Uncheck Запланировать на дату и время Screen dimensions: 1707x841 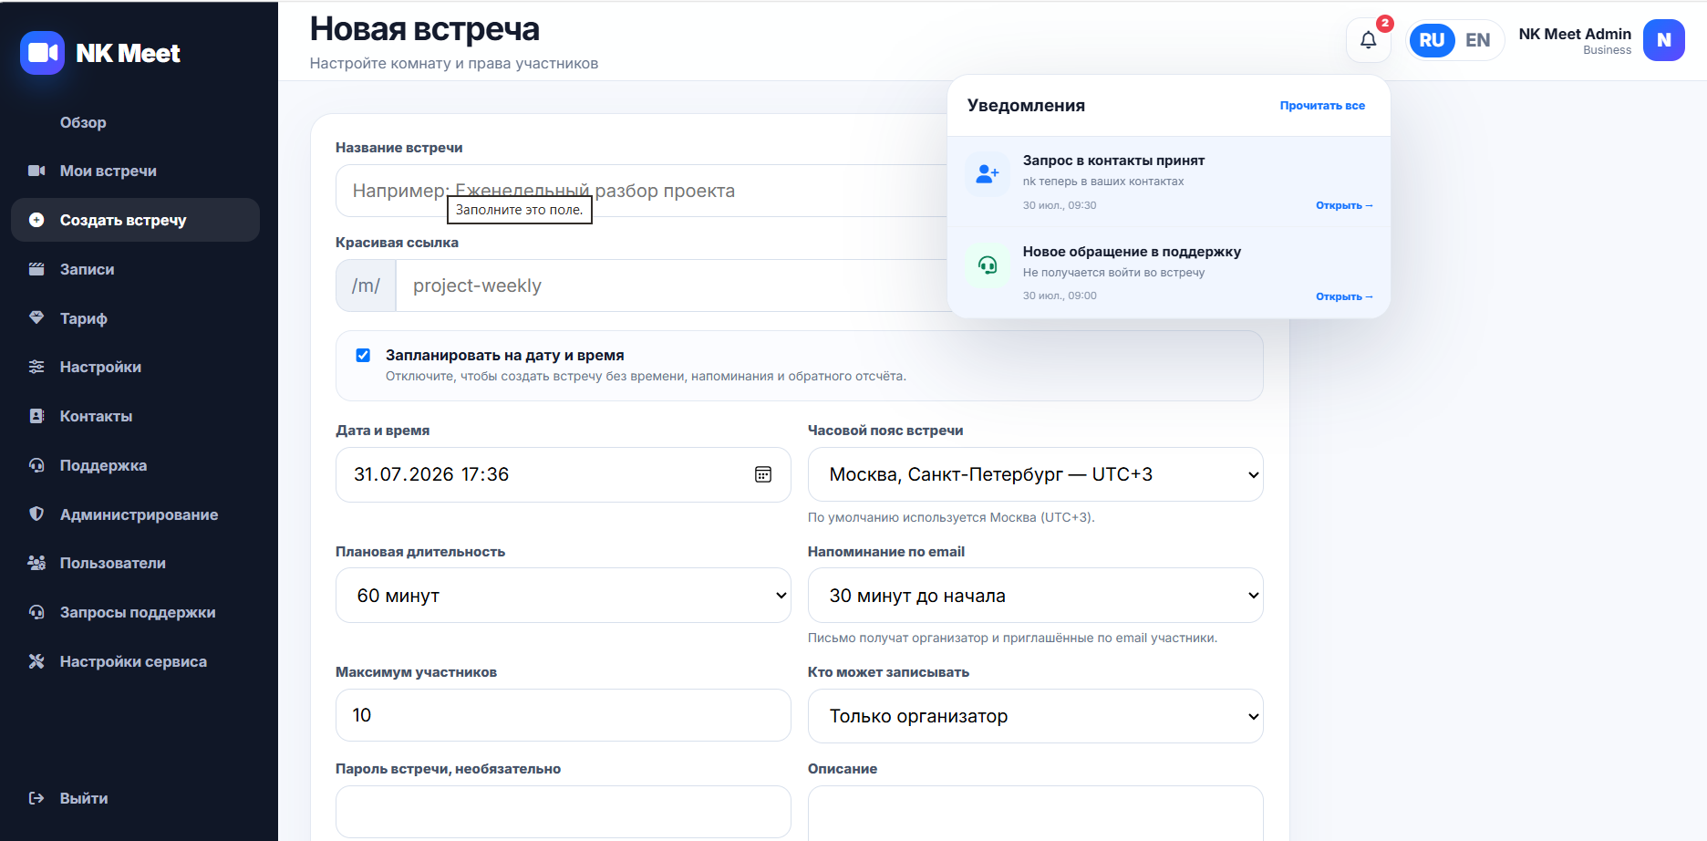pos(363,356)
